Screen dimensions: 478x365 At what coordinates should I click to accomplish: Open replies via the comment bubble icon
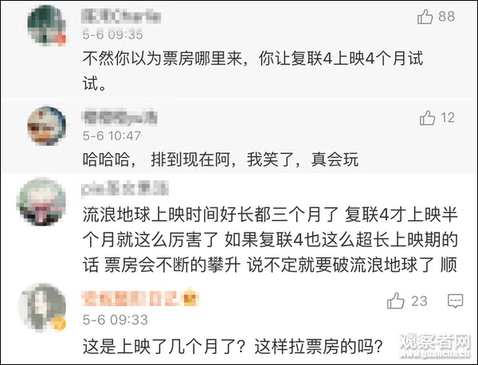point(455,301)
